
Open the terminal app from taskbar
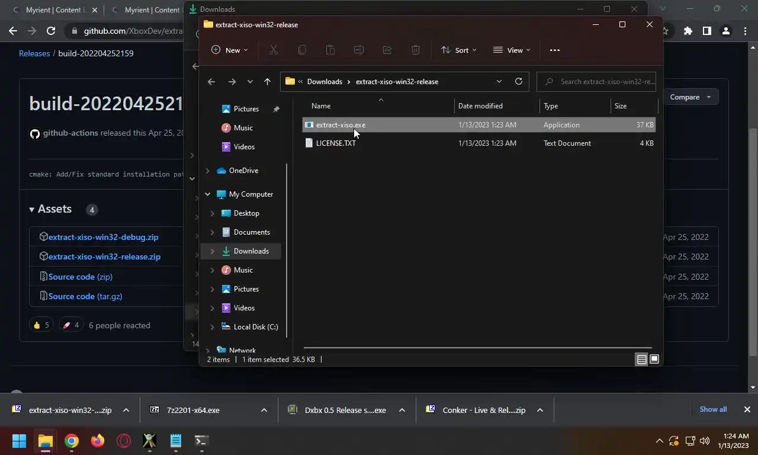click(x=201, y=441)
